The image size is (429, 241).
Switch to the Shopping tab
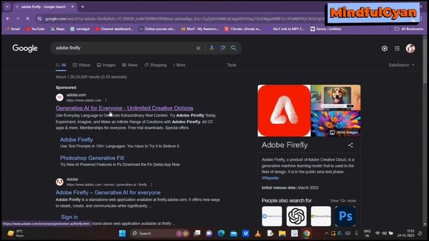coord(156,65)
